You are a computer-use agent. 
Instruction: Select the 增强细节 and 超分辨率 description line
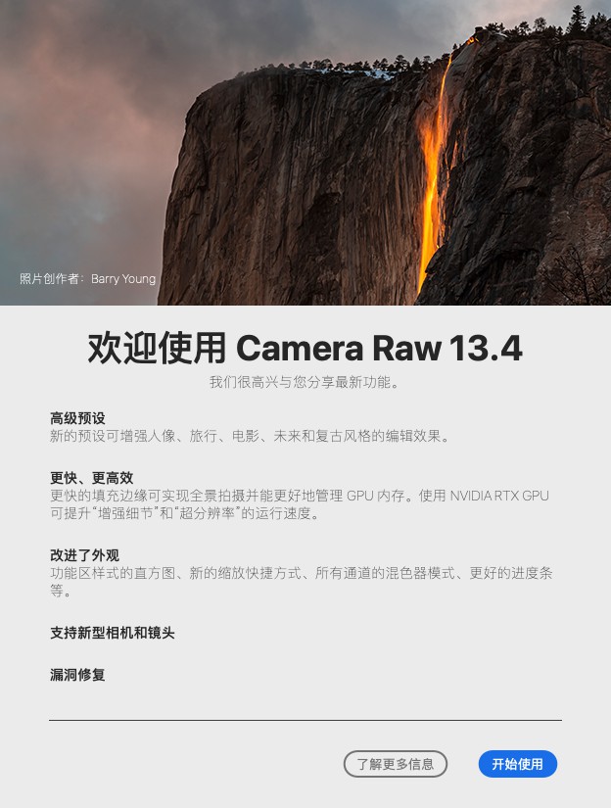(x=185, y=513)
